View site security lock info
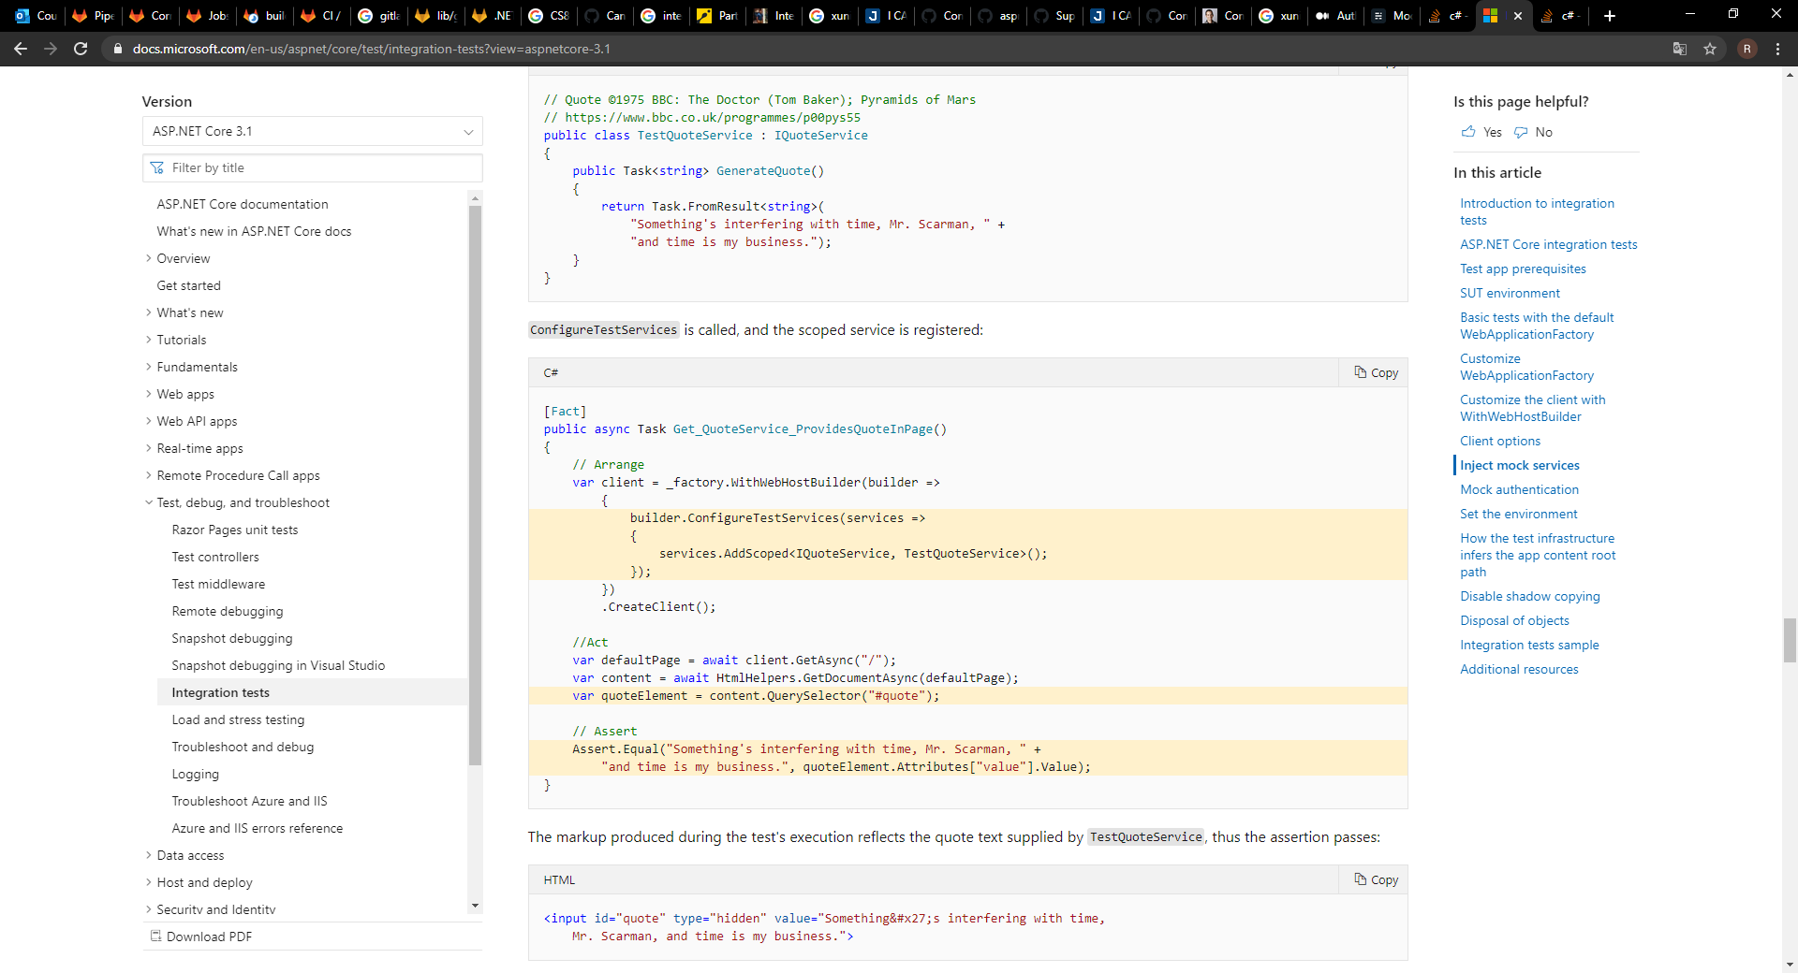1798x973 pixels. [x=117, y=49]
